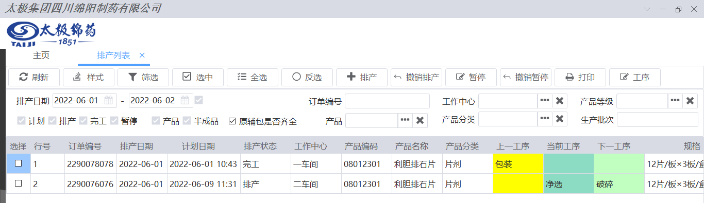Switch to the 主页 tab
The width and height of the screenshot is (704, 203).
41,56
